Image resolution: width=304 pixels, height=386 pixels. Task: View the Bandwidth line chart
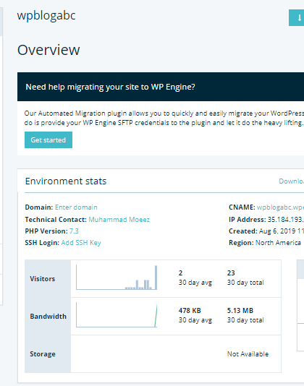tap(117, 315)
